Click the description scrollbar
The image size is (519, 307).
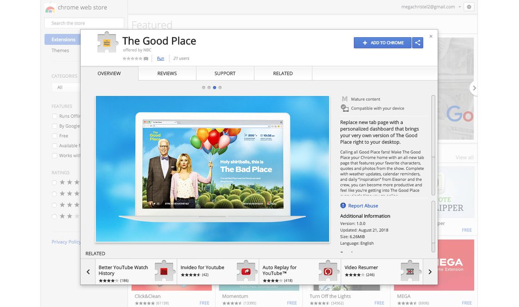[x=433, y=145]
